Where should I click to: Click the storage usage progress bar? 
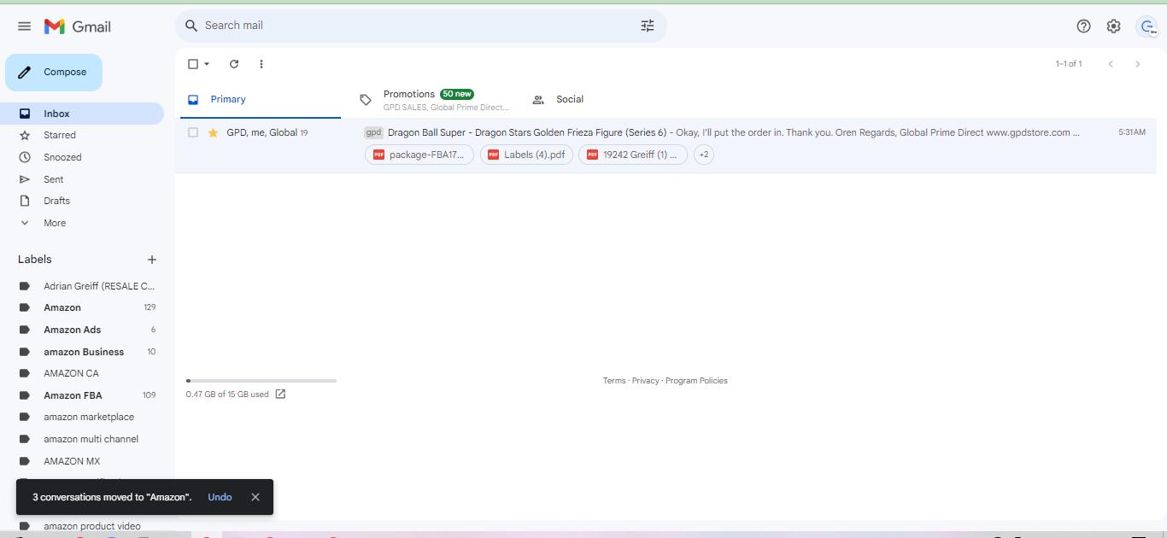tap(261, 381)
